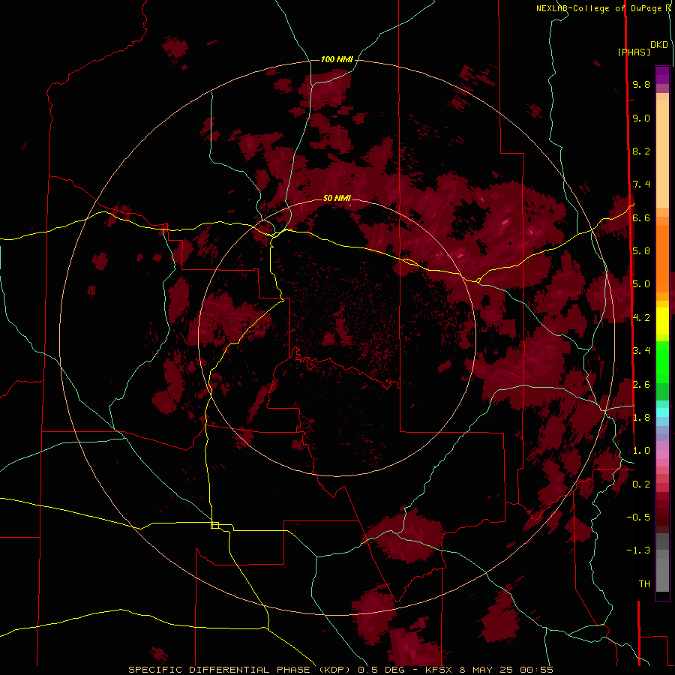Click the 5.0 color scale value
675x675 pixels.
tap(641, 284)
